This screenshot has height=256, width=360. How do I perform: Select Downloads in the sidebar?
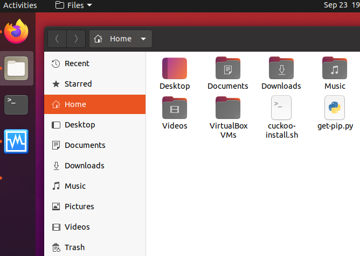pyautogui.click(x=95, y=166)
